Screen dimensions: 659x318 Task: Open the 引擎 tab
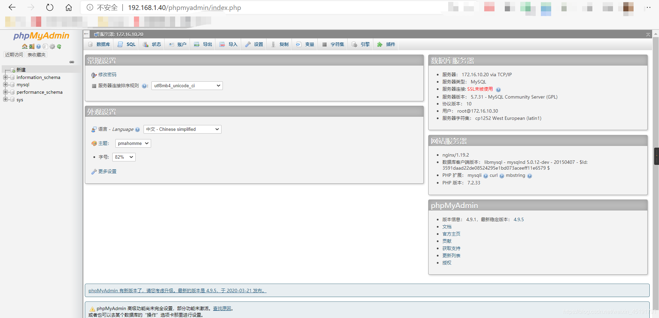coord(361,44)
